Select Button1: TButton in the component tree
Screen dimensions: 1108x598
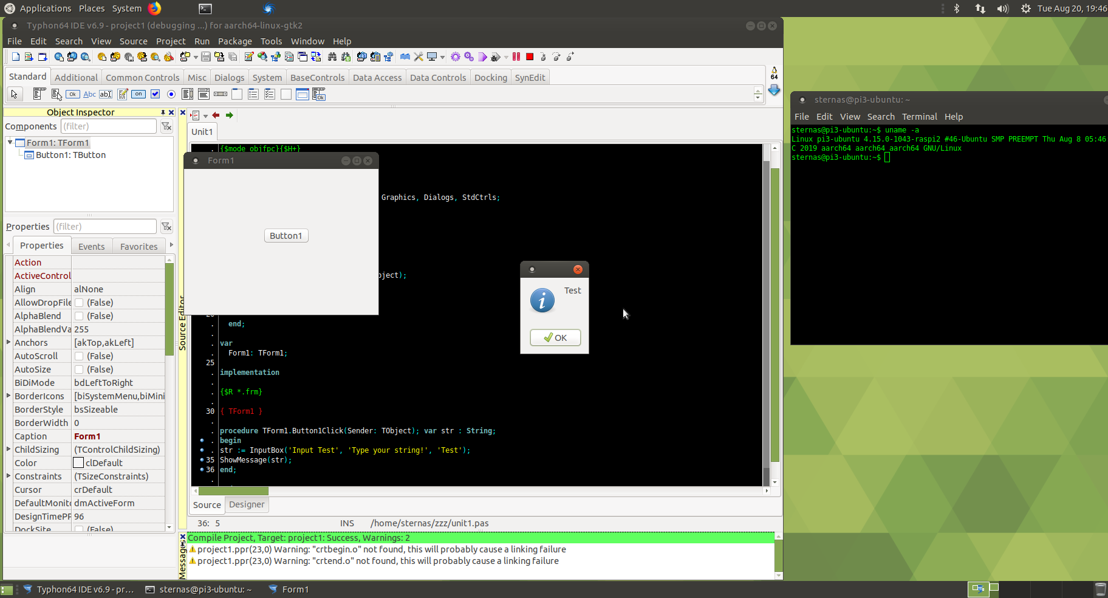70,155
